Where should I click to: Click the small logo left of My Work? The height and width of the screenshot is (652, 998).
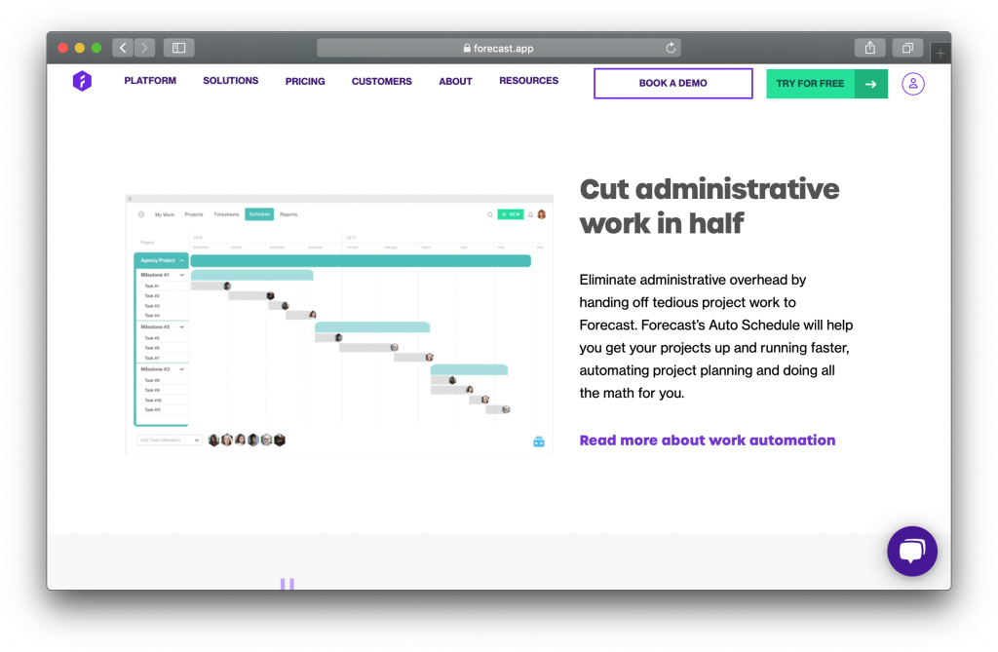pyautogui.click(x=141, y=214)
